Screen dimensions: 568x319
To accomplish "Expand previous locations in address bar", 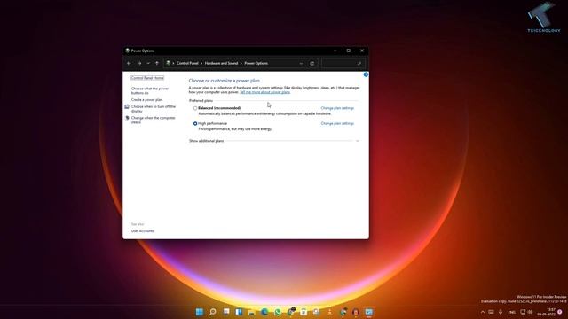I will (301, 64).
